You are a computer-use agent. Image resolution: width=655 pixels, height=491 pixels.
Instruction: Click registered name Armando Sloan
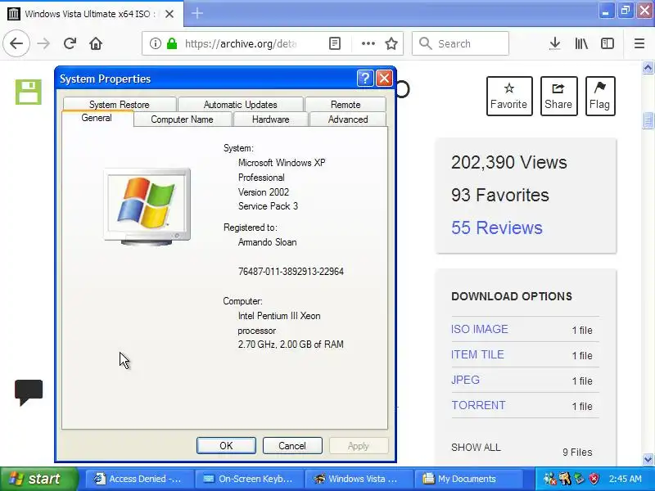coord(268,242)
